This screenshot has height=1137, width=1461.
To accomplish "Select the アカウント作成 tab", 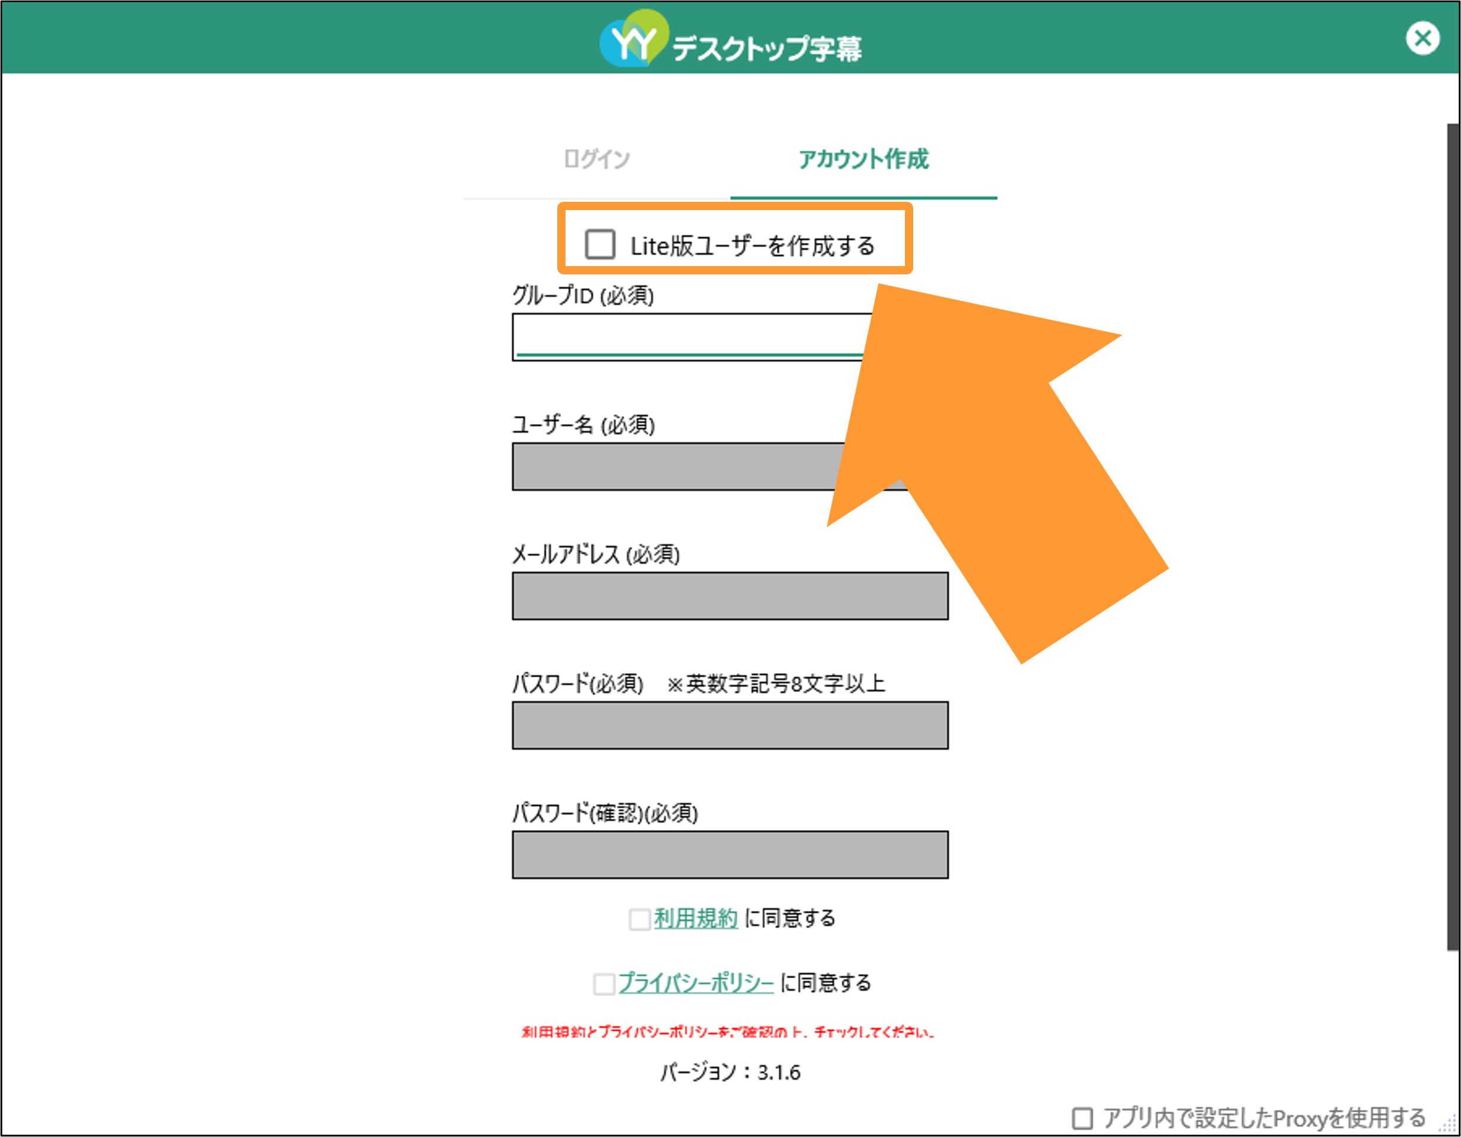I will tap(863, 159).
